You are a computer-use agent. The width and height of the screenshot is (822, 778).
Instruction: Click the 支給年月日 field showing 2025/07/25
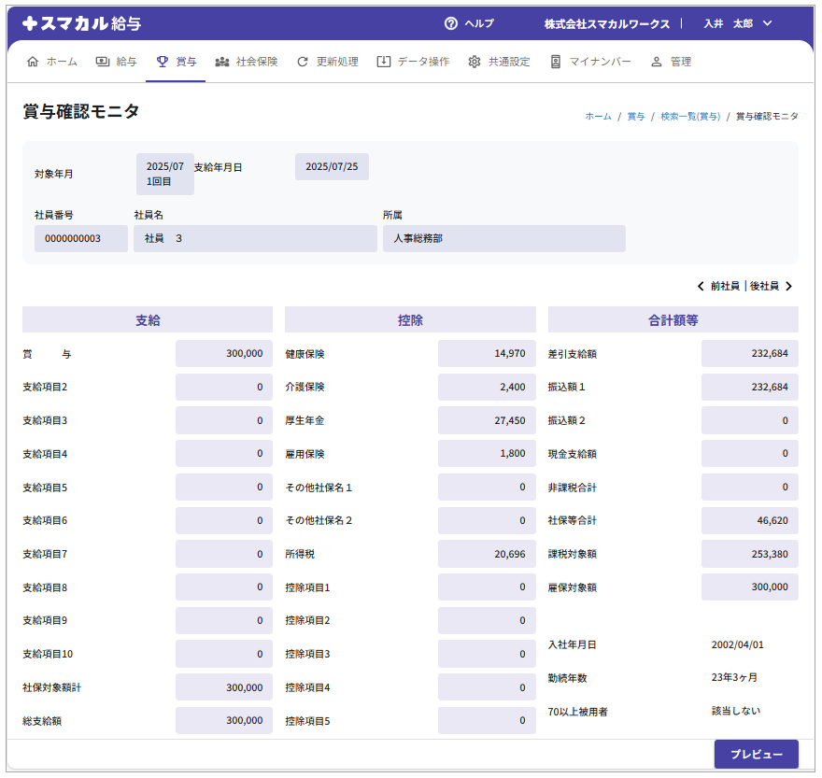(x=332, y=167)
